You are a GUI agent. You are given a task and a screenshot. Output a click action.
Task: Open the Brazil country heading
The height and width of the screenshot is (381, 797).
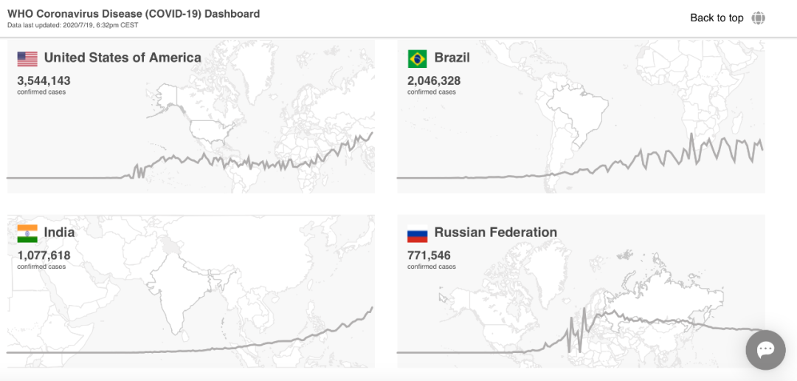(x=452, y=58)
